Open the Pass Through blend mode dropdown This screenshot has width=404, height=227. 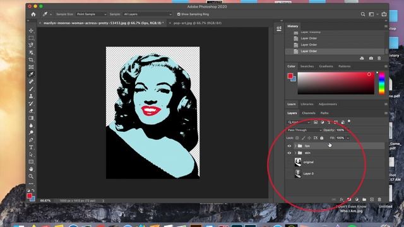[304, 131]
